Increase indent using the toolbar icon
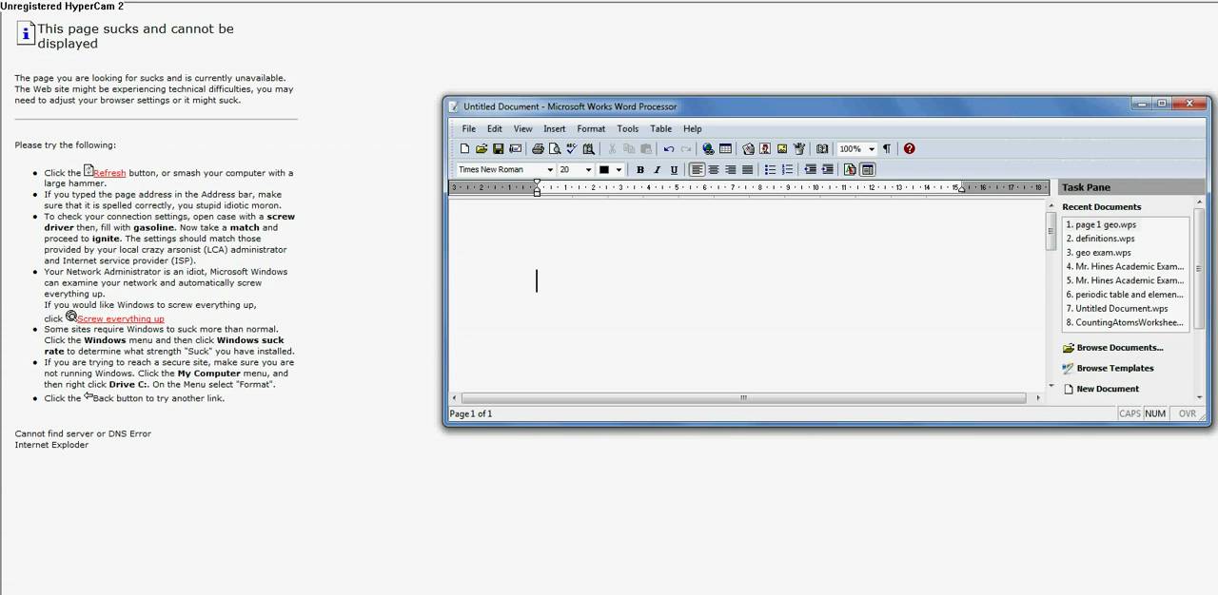Image resolution: width=1218 pixels, height=595 pixels. (827, 169)
